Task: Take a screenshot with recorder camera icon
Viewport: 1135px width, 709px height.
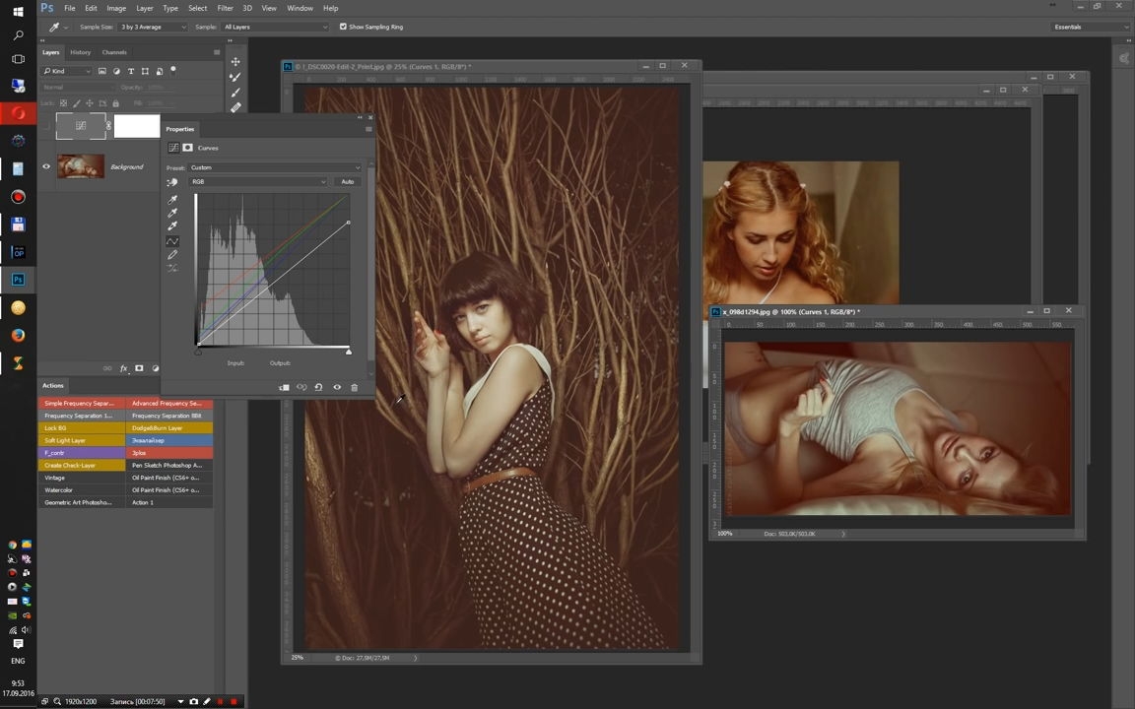Action: (x=193, y=701)
